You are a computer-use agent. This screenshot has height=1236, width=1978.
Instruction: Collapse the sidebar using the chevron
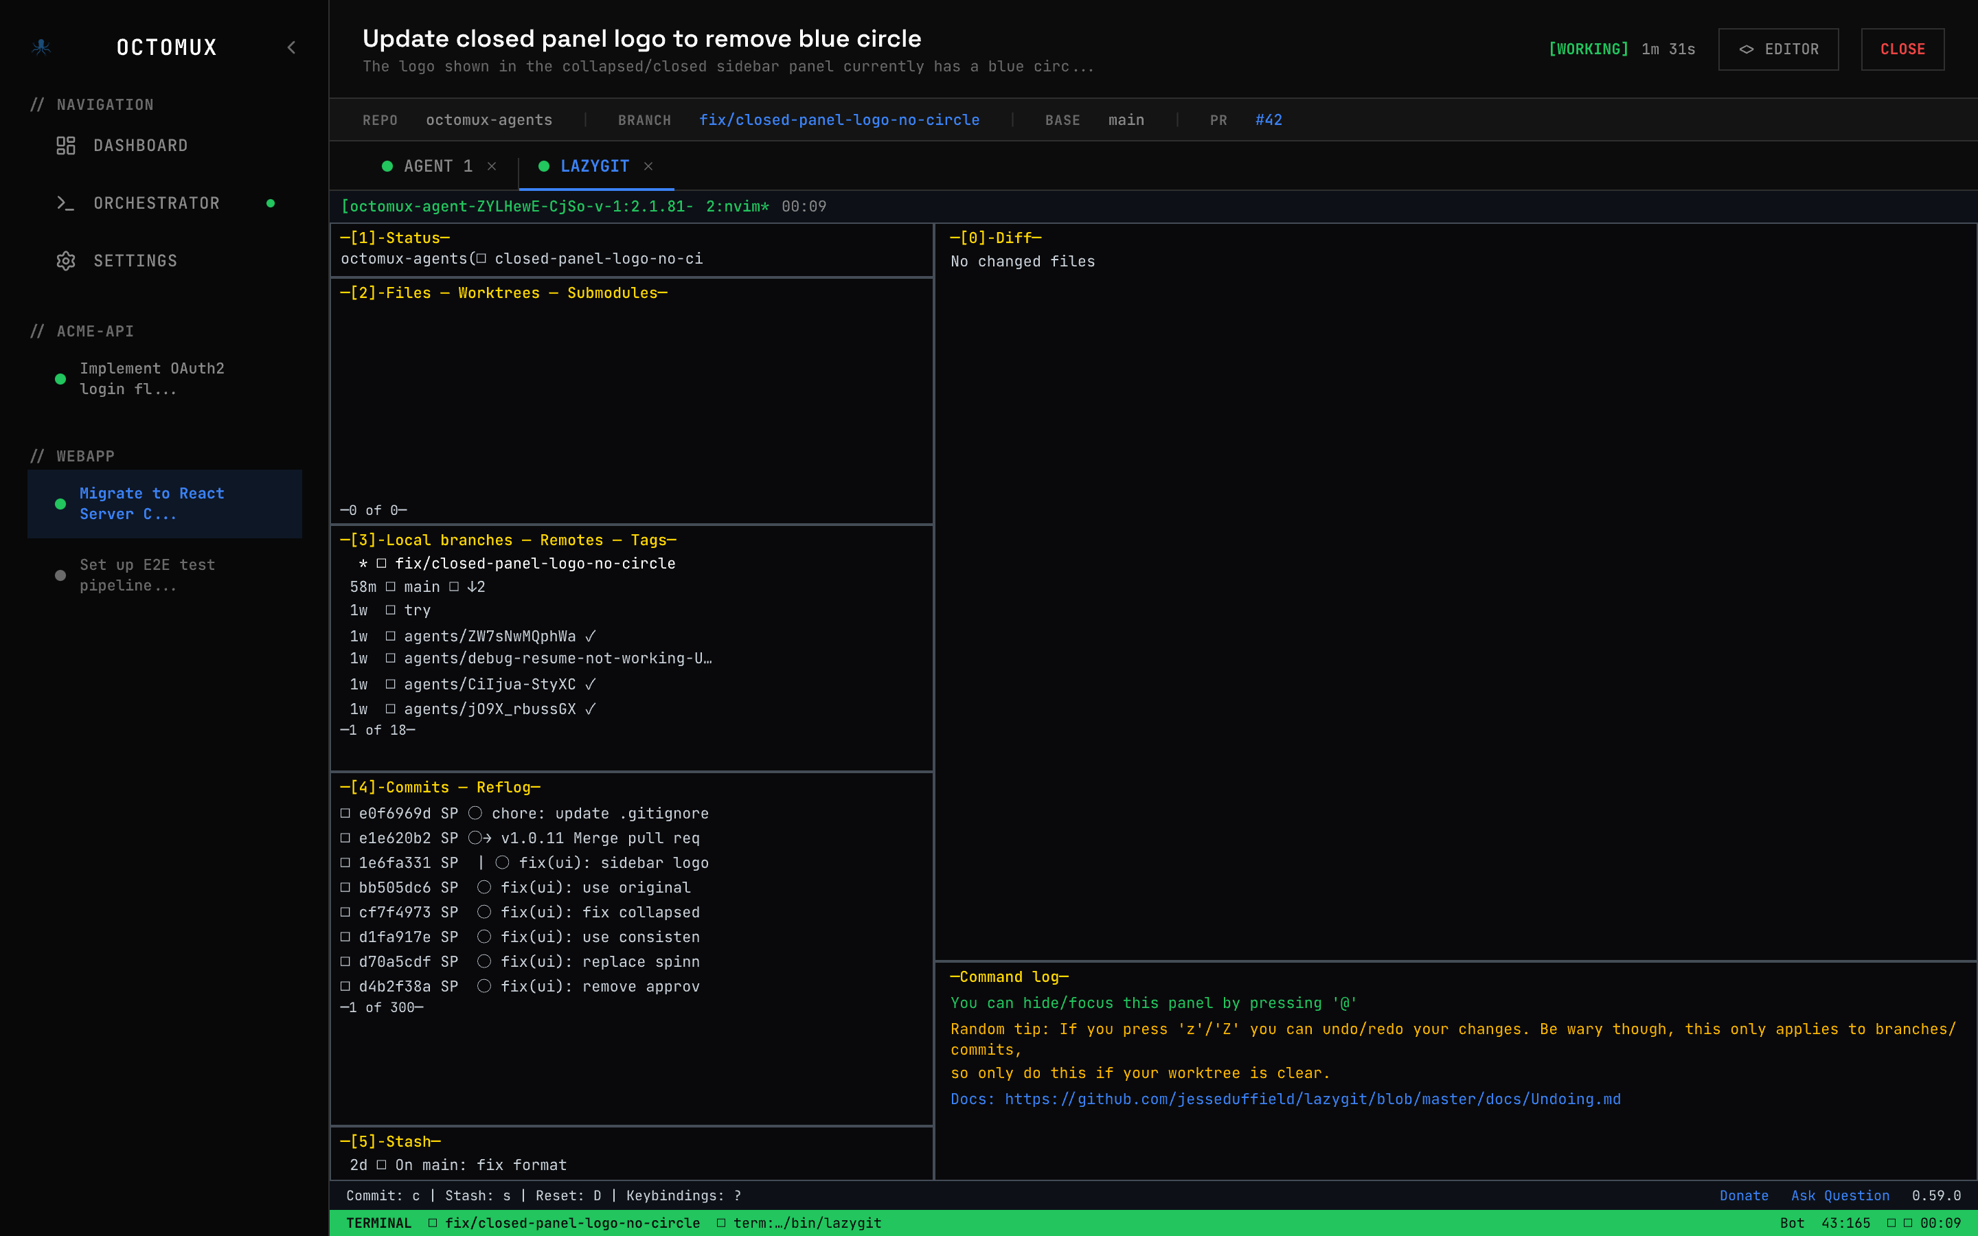(x=292, y=47)
